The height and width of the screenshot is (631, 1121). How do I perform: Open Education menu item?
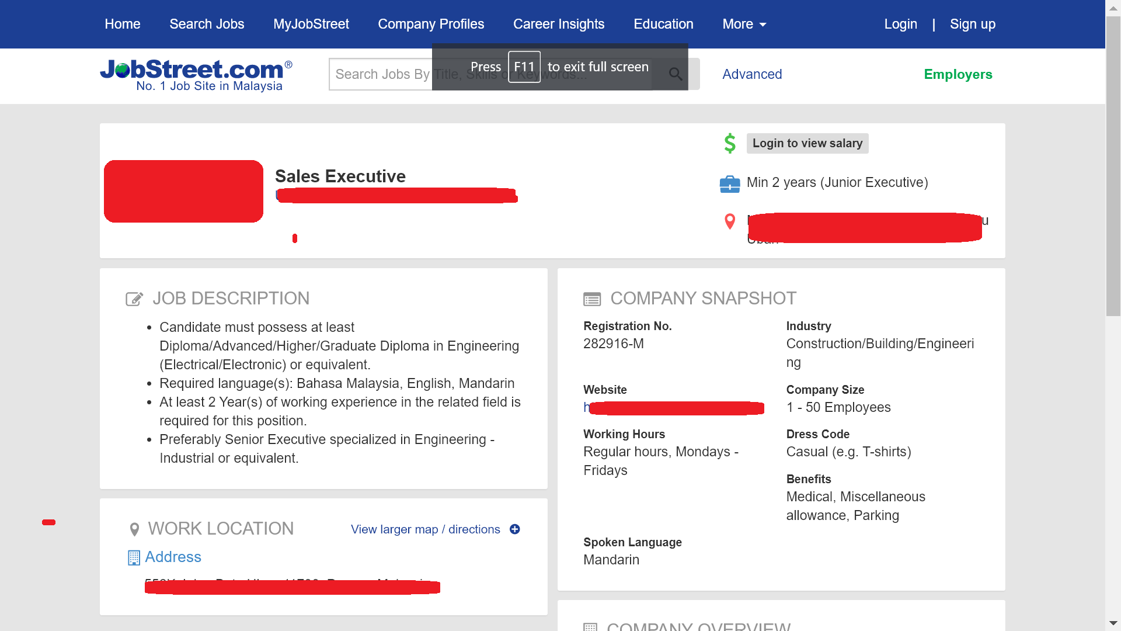click(663, 24)
